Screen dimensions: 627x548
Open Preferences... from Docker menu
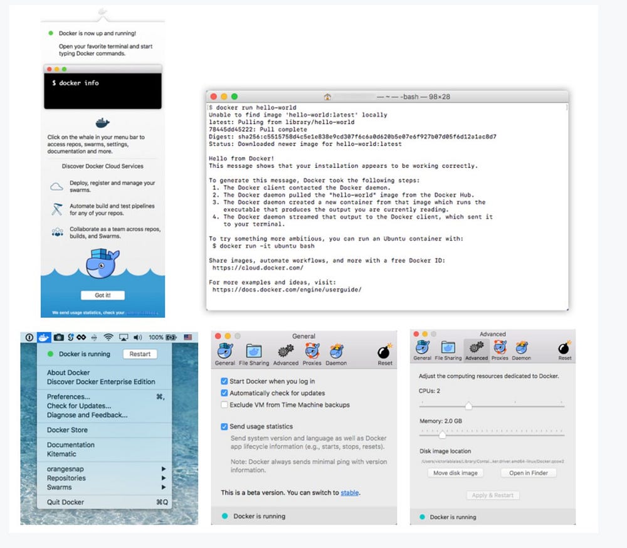104,396
